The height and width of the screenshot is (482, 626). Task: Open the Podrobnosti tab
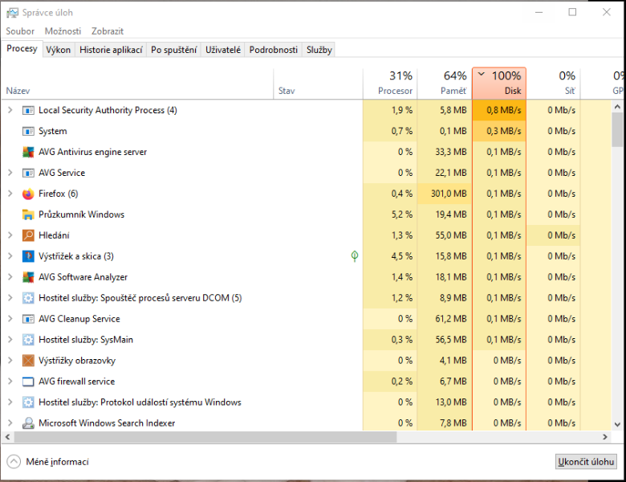(x=274, y=50)
